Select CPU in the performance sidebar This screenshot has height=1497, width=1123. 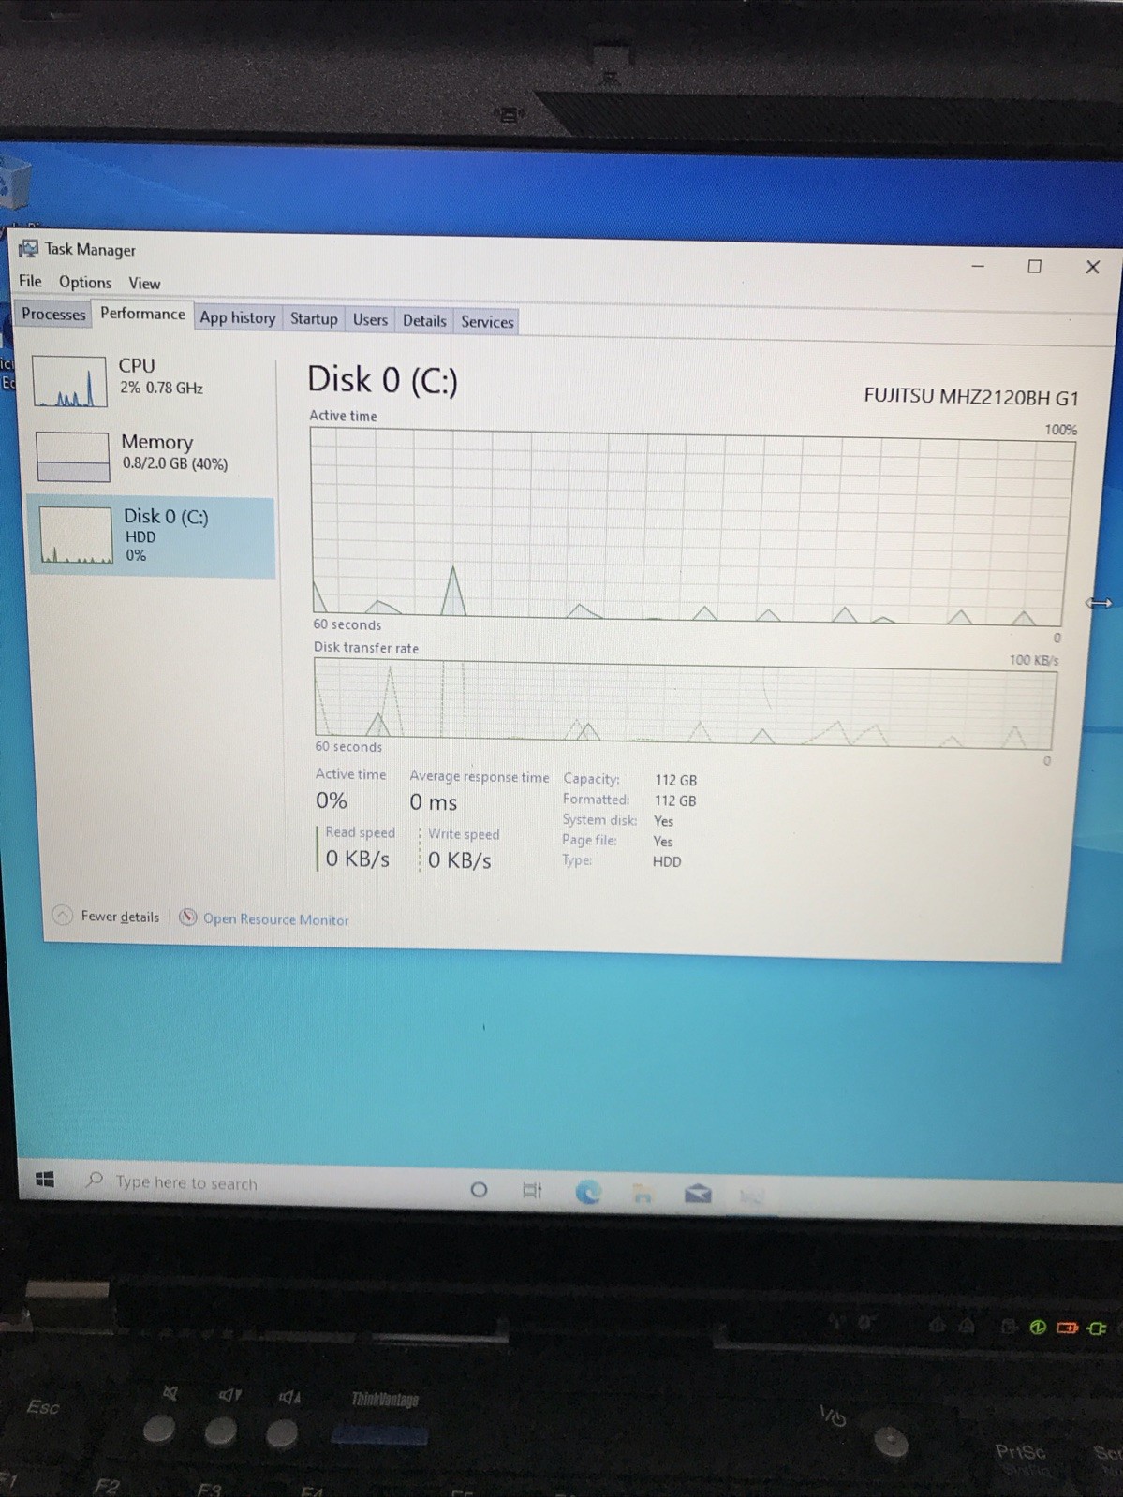pos(152,379)
